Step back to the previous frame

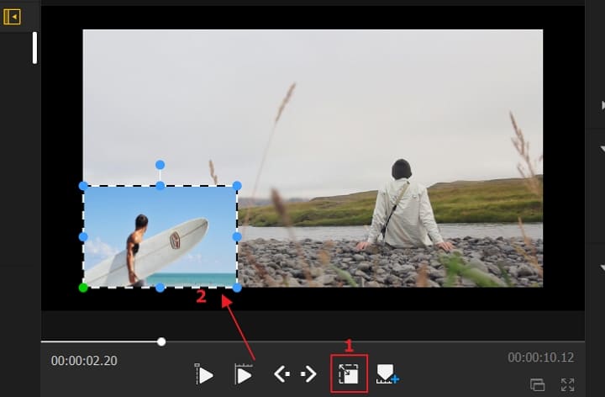point(281,375)
